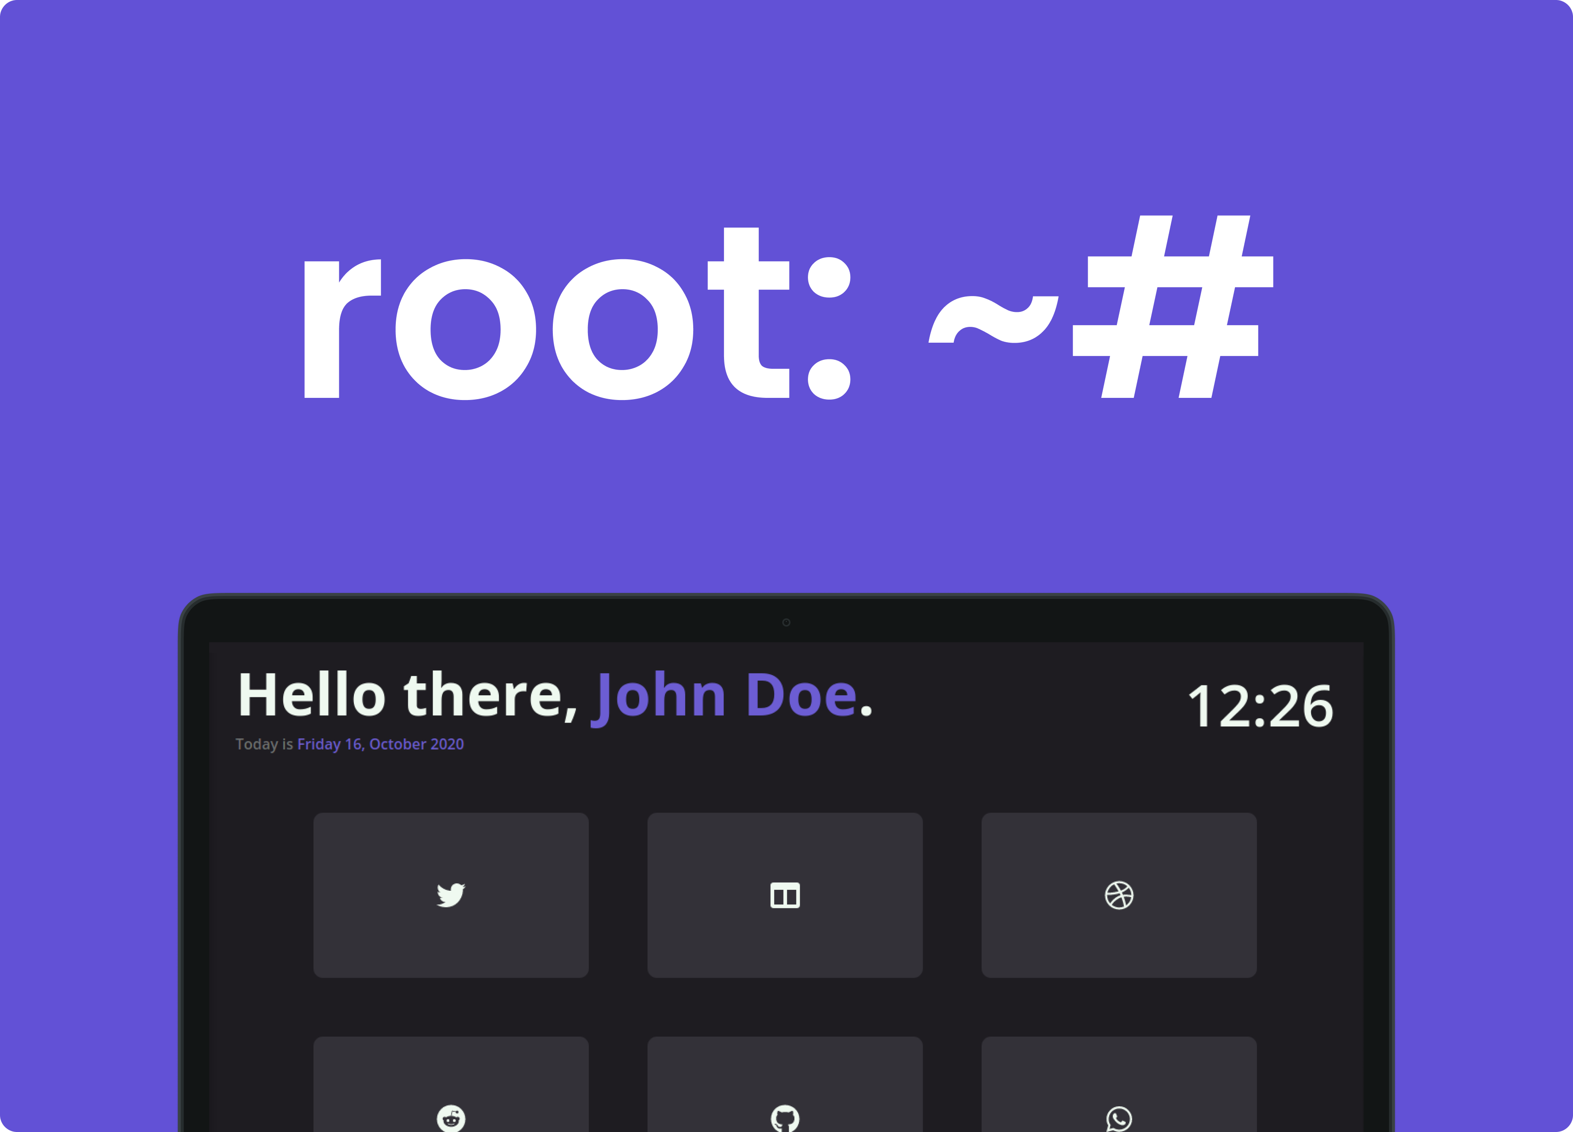Click the tilde symbol in the title
1573x1132 pixels.
(993, 320)
